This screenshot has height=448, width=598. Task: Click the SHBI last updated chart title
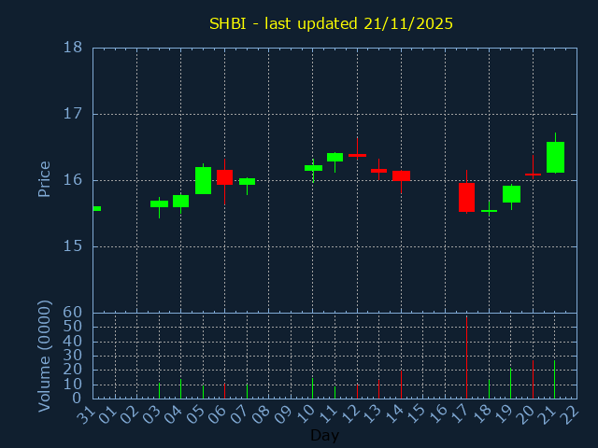click(x=330, y=23)
